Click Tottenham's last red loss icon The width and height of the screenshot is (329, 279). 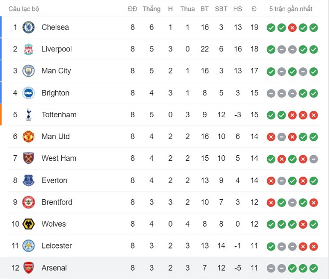click(x=314, y=115)
